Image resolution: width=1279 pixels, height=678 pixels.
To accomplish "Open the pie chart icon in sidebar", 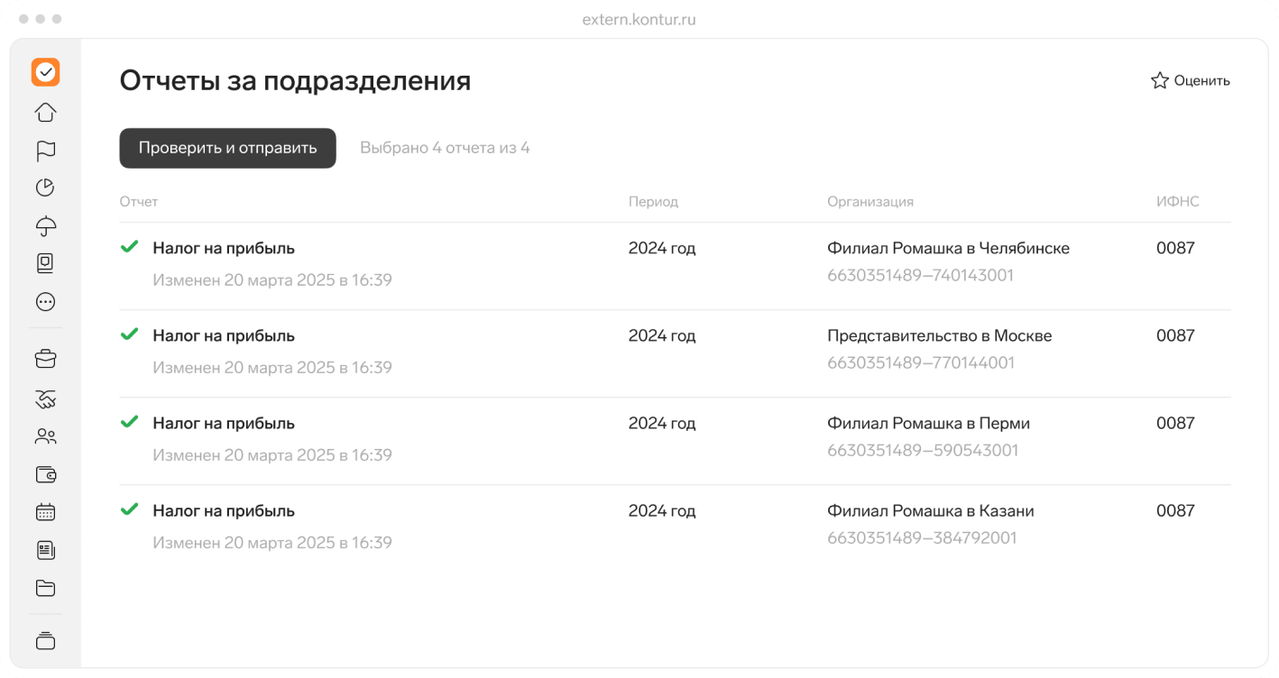I will [45, 188].
